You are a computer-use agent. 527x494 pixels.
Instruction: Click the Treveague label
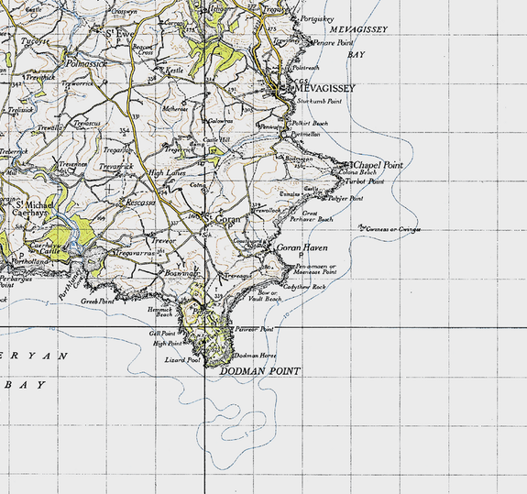[x=237, y=276]
